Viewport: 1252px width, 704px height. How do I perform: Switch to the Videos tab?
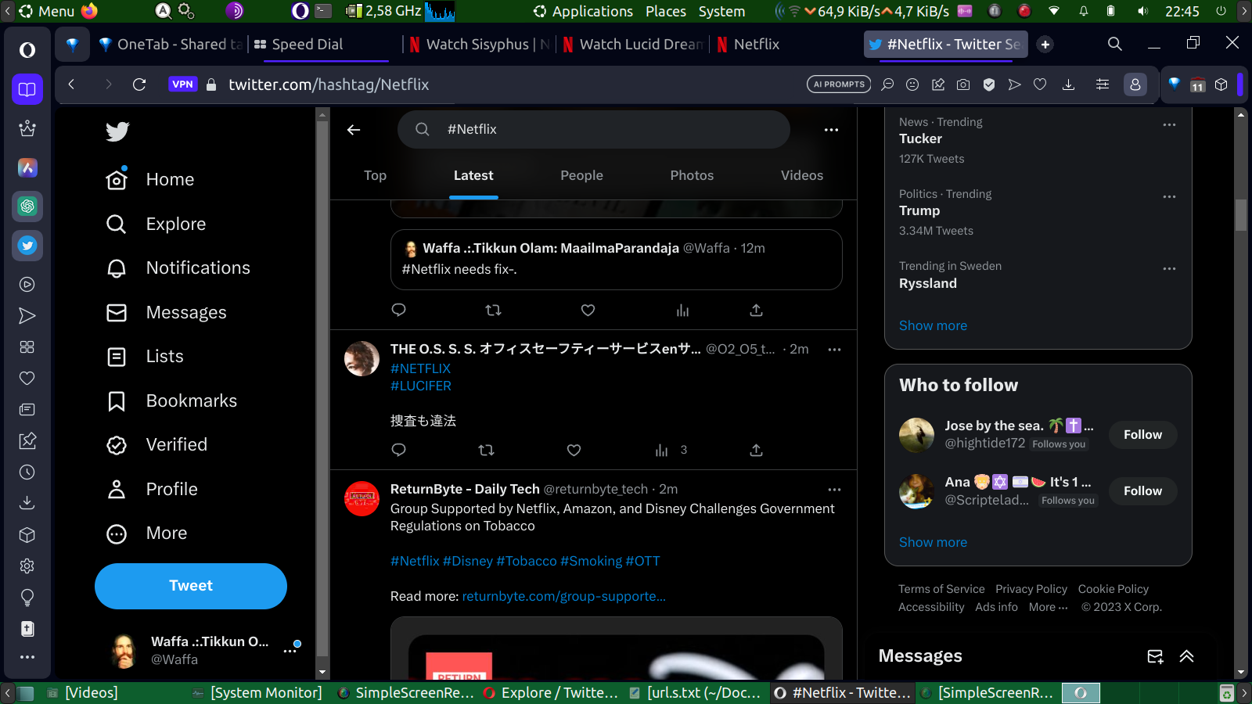click(x=802, y=176)
